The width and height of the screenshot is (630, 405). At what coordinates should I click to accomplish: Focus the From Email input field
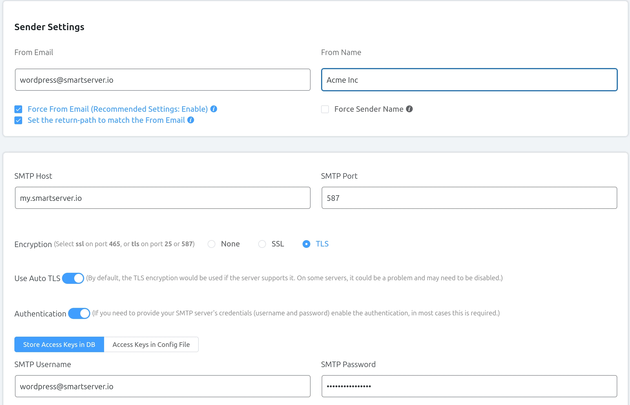pyautogui.click(x=162, y=80)
